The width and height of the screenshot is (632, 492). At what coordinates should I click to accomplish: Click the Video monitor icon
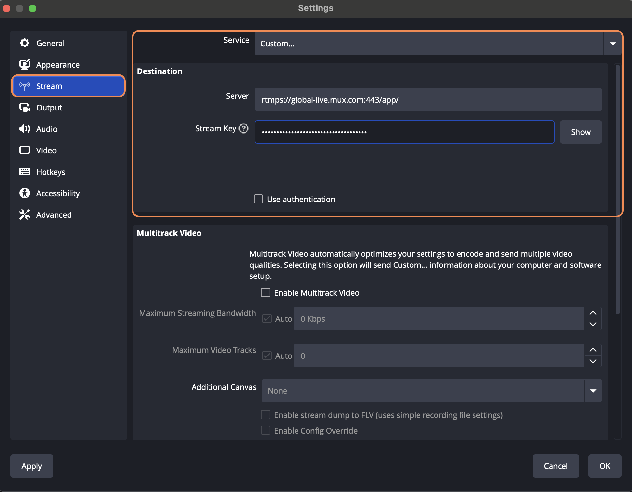pyautogui.click(x=25, y=150)
